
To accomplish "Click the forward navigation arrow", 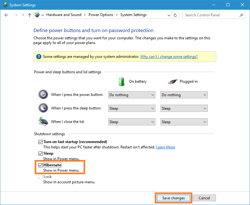I will [16, 15].
